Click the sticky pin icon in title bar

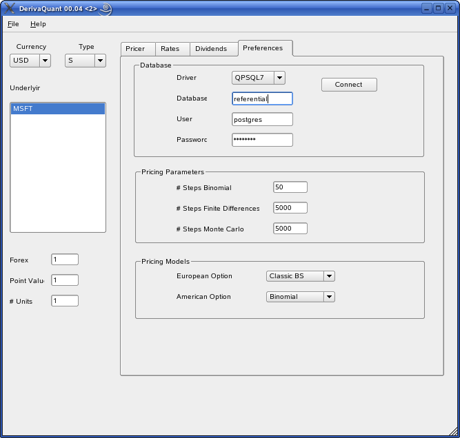(106, 9)
